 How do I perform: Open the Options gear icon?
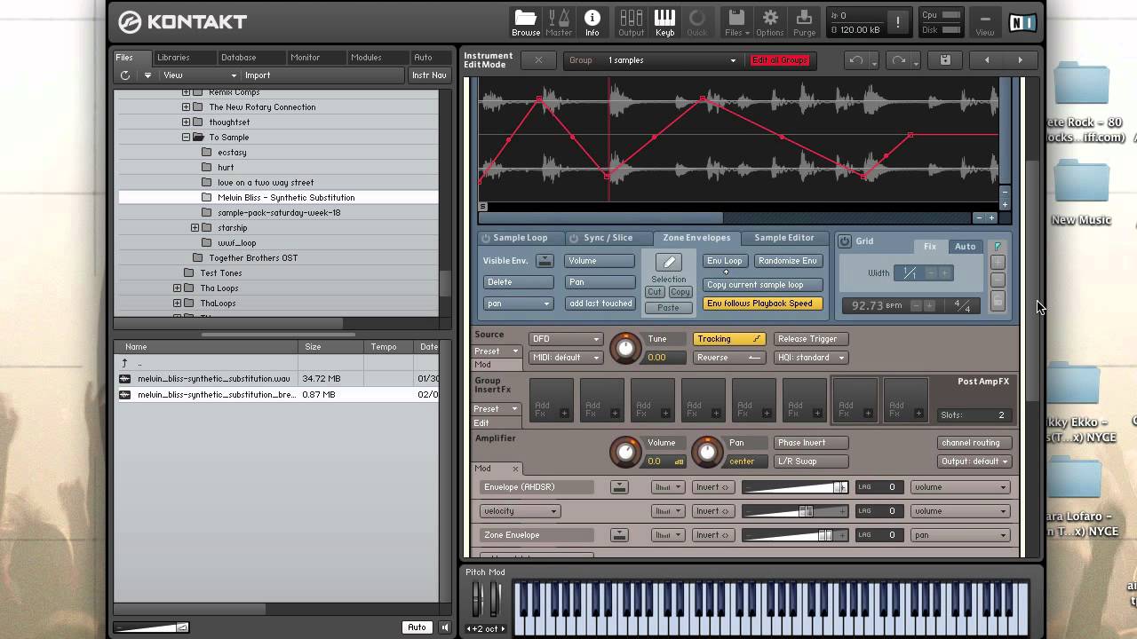pos(769,22)
